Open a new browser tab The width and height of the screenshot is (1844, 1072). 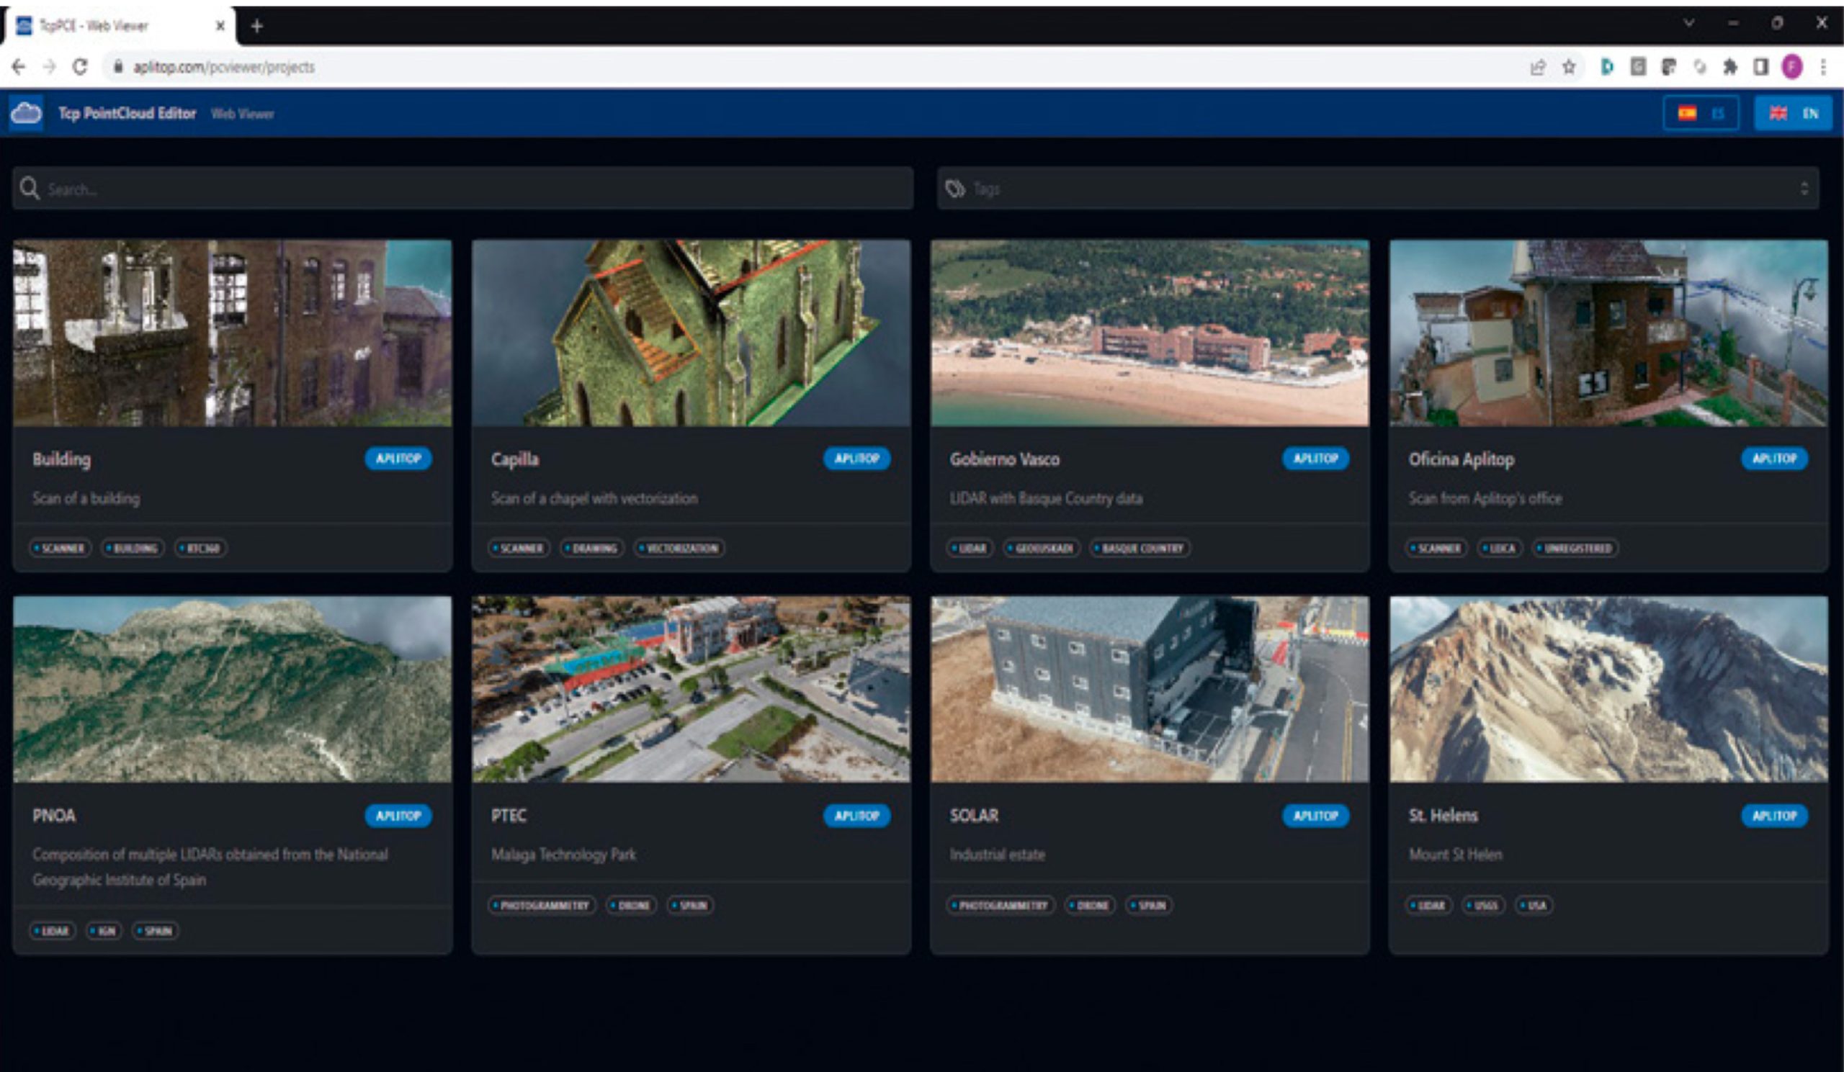point(257,27)
